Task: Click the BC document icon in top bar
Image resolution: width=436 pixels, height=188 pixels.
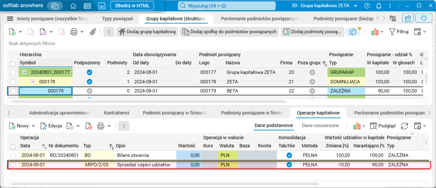Action: (x=102, y=6)
